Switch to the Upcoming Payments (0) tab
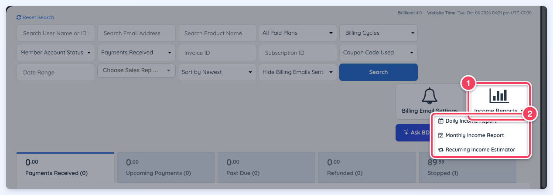 tap(166, 168)
